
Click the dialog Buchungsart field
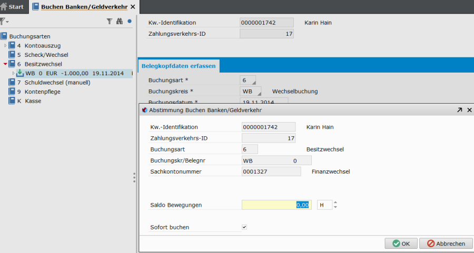(250, 149)
